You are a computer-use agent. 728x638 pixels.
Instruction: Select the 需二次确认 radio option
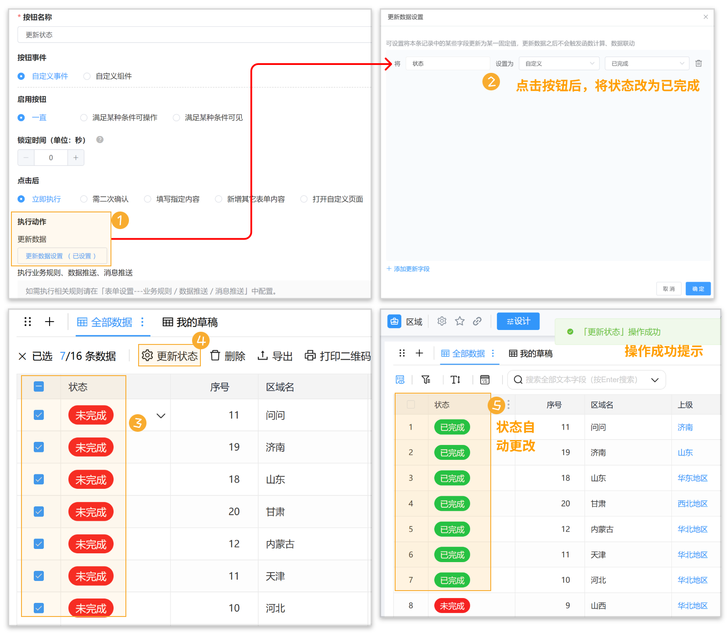(x=84, y=199)
